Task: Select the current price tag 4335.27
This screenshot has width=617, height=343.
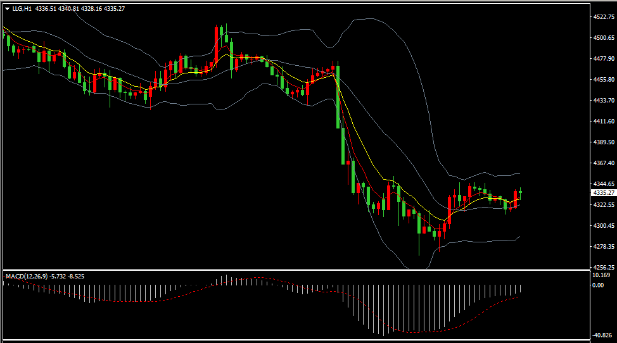Action: point(604,193)
